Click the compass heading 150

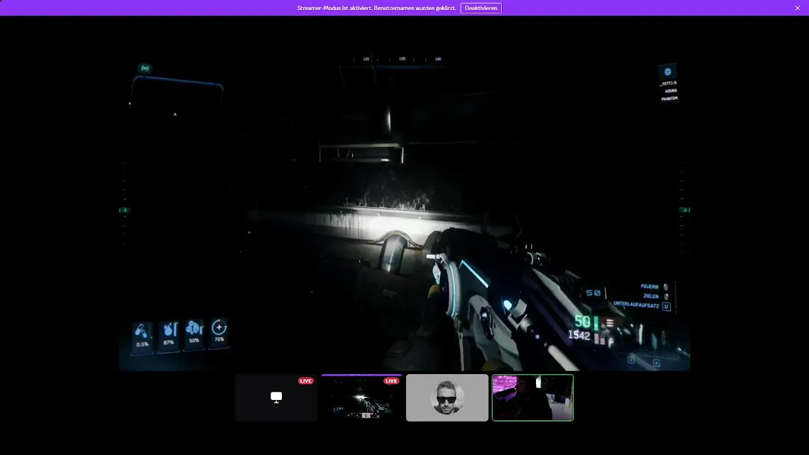point(402,59)
